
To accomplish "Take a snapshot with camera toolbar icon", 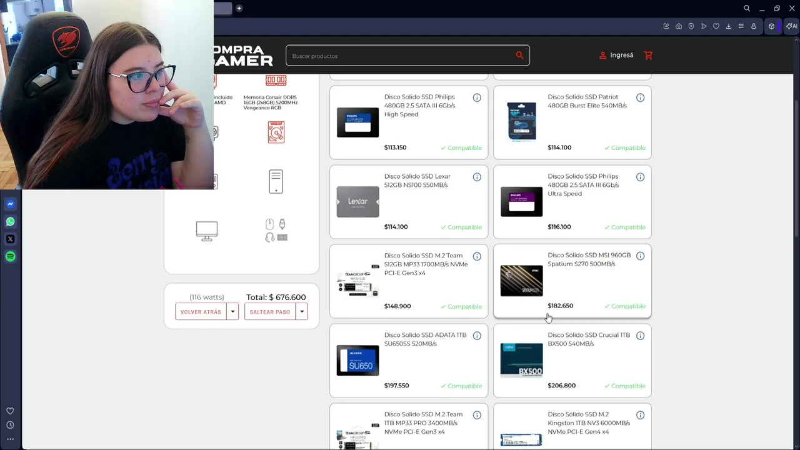I will coord(679,26).
